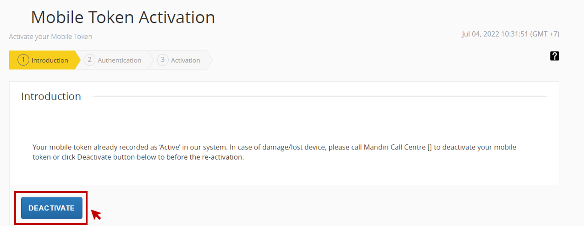
Task: Go to the Authentication step tab
Action: (x=119, y=60)
